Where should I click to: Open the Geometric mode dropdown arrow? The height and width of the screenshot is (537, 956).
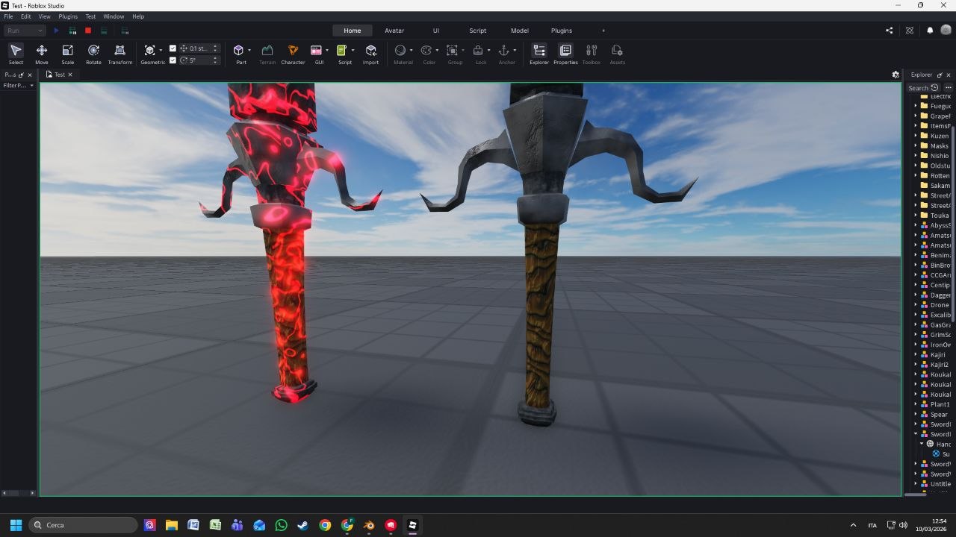click(x=161, y=51)
